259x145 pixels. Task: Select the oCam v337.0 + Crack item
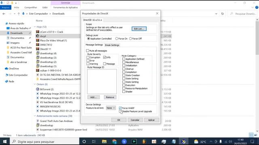pos(51,32)
